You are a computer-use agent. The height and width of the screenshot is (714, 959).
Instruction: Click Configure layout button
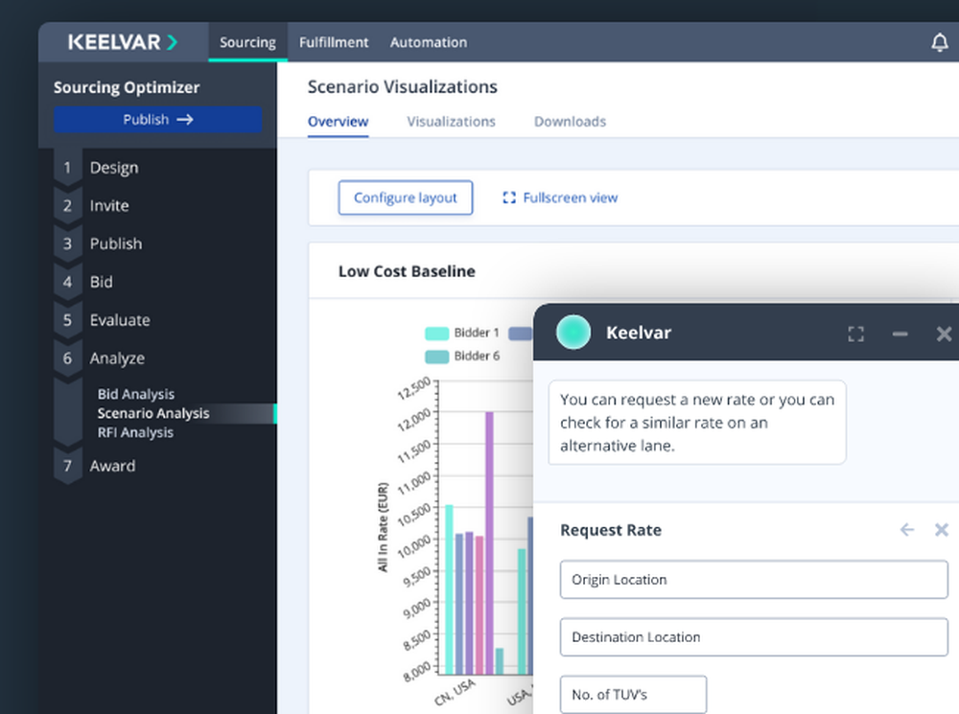[x=406, y=197]
